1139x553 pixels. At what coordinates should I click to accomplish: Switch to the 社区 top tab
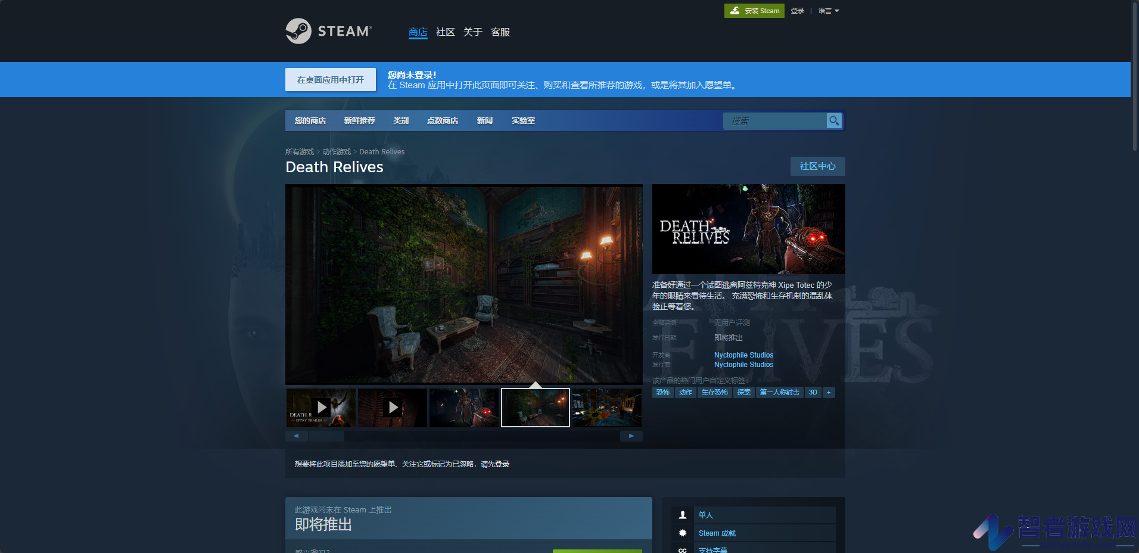tap(445, 32)
